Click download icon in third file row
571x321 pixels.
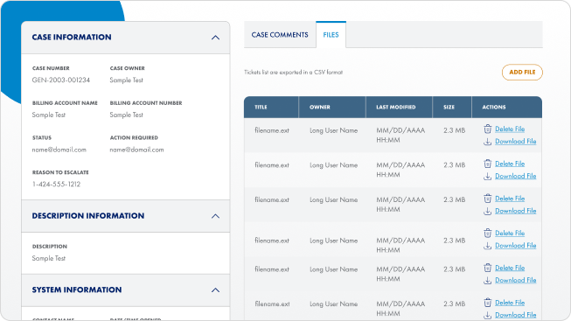pyautogui.click(x=488, y=212)
